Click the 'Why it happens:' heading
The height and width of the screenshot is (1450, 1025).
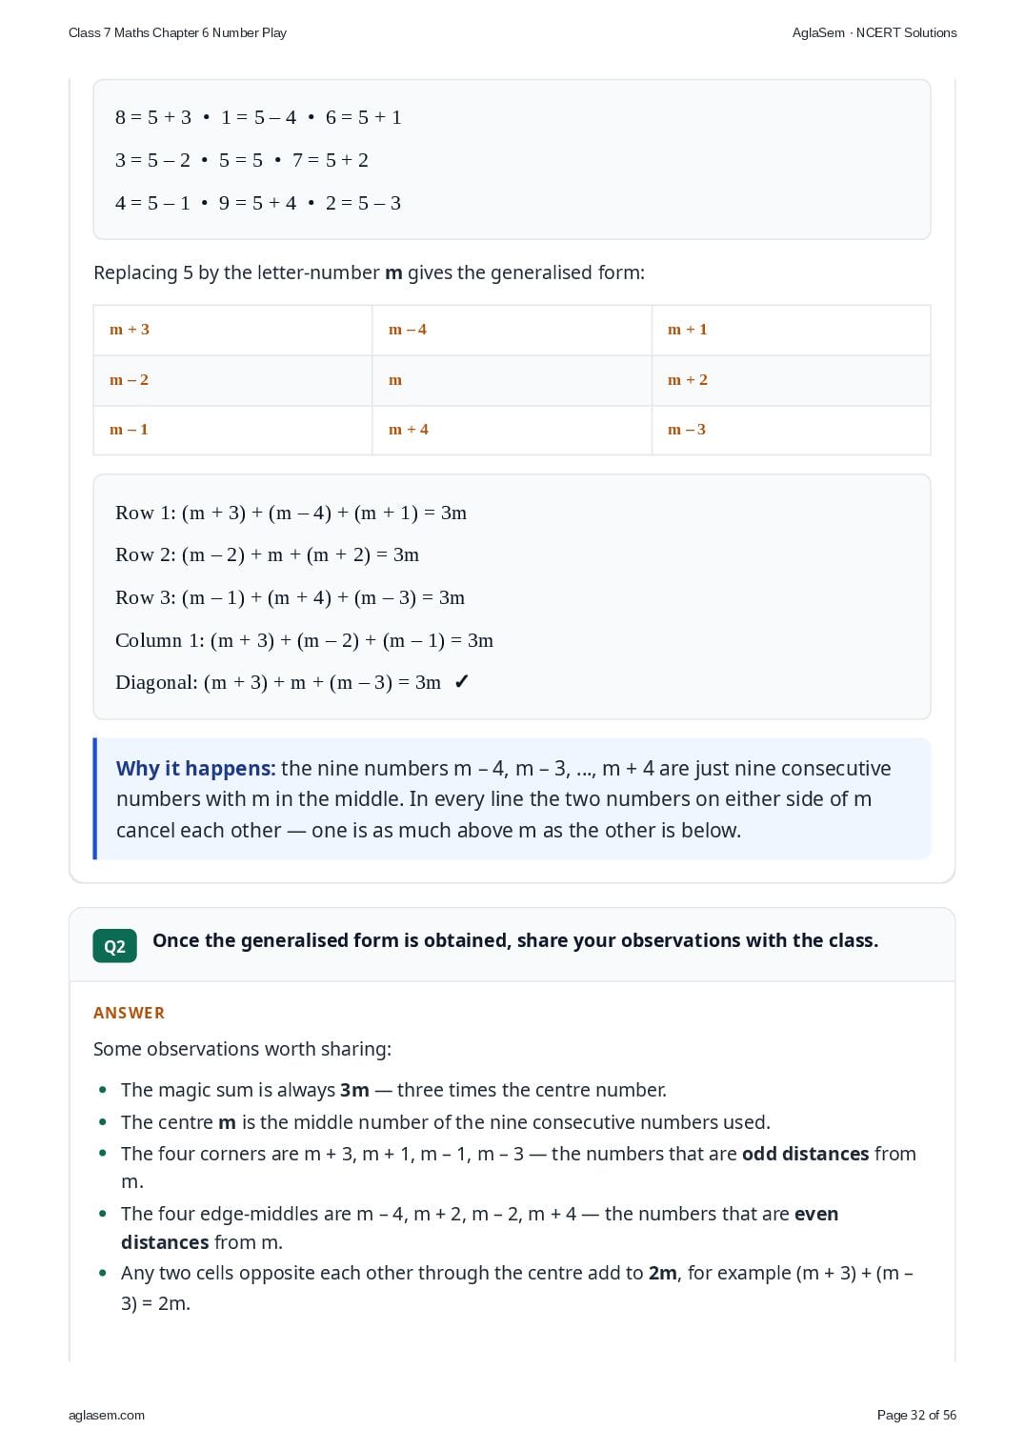[195, 768]
